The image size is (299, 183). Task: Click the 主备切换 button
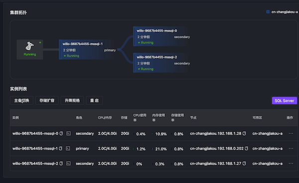(x=21, y=100)
